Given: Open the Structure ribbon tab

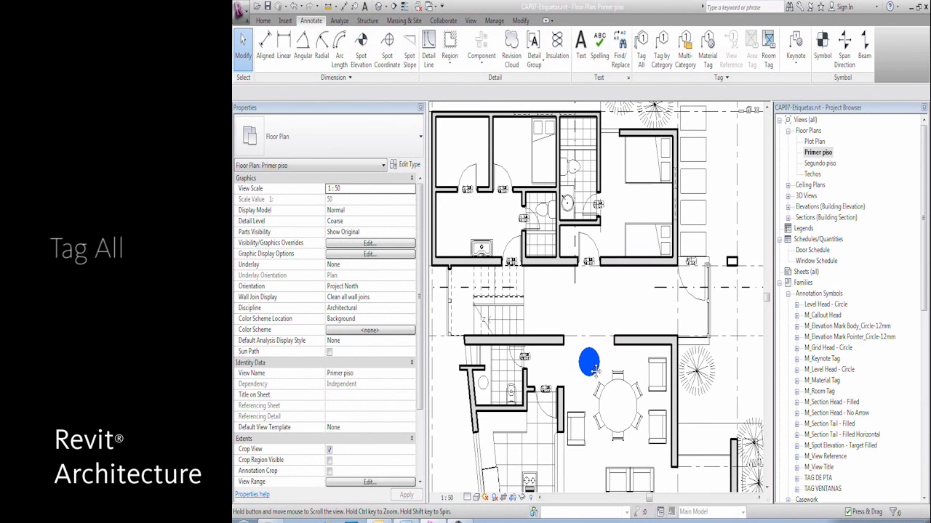Looking at the screenshot, I should click(367, 21).
